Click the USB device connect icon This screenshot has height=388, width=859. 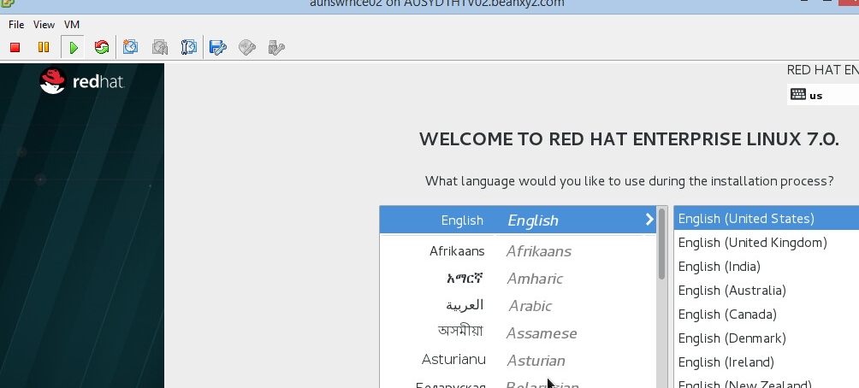(x=276, y=48)
